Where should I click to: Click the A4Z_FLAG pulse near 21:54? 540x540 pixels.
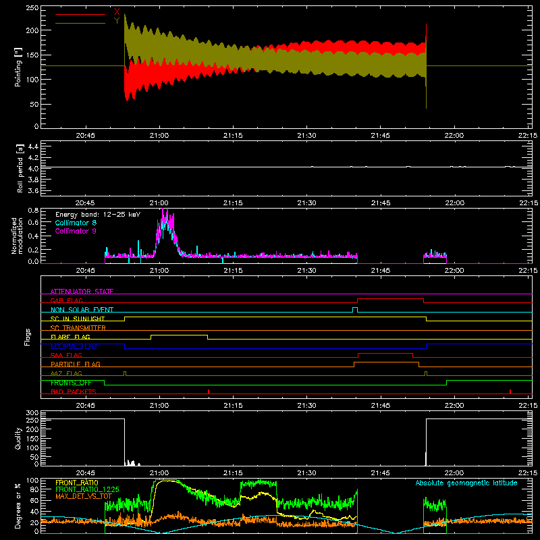click(x=426, y=373)
